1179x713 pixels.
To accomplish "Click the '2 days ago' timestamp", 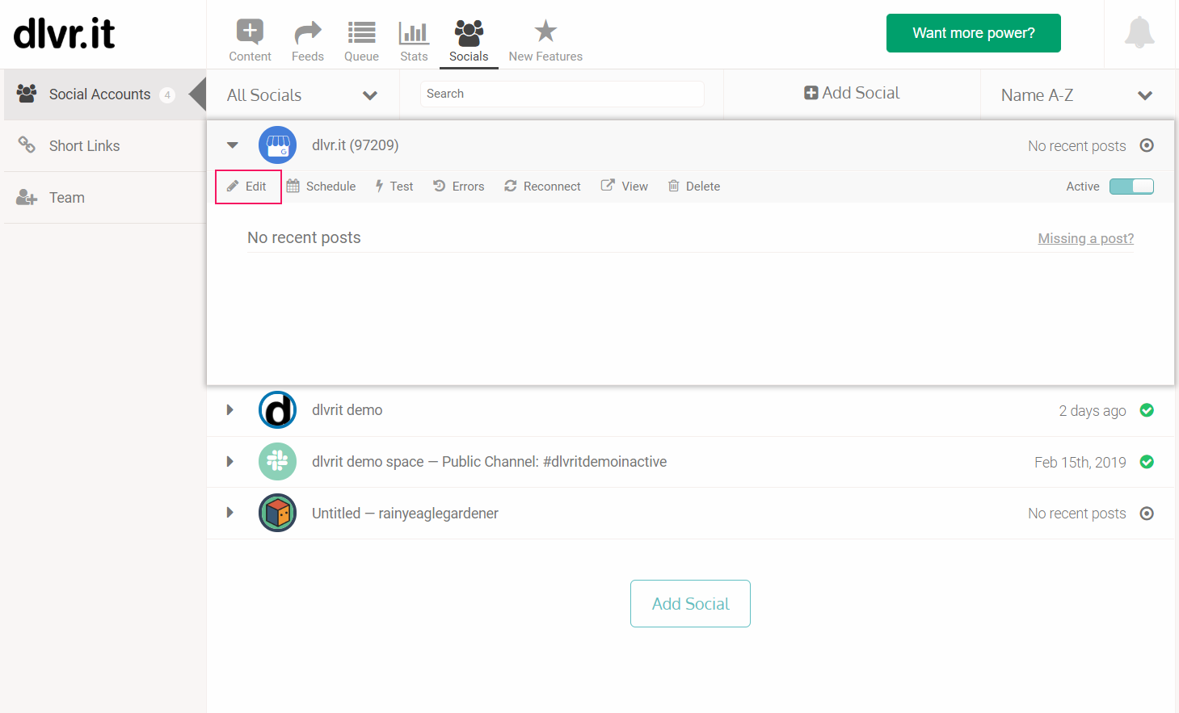I will click(x=1093, y=411).
